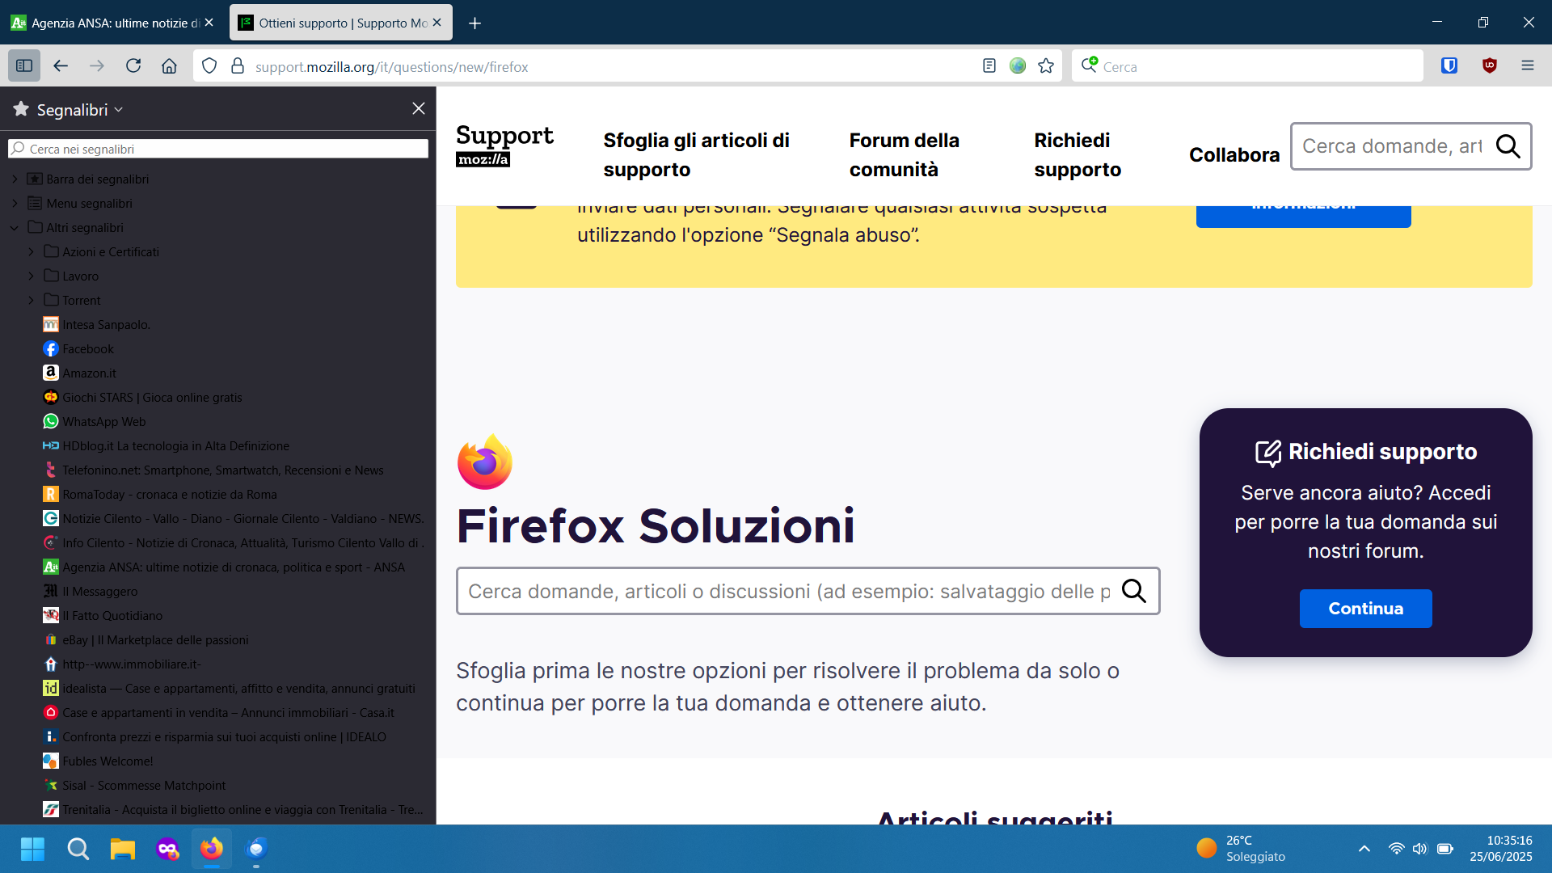Open uBlock Origin extension icon

1490,66
